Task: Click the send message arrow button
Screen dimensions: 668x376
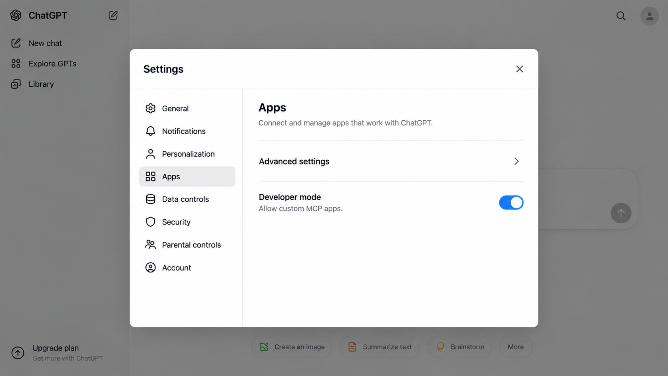Action: [x=621, y=213]
